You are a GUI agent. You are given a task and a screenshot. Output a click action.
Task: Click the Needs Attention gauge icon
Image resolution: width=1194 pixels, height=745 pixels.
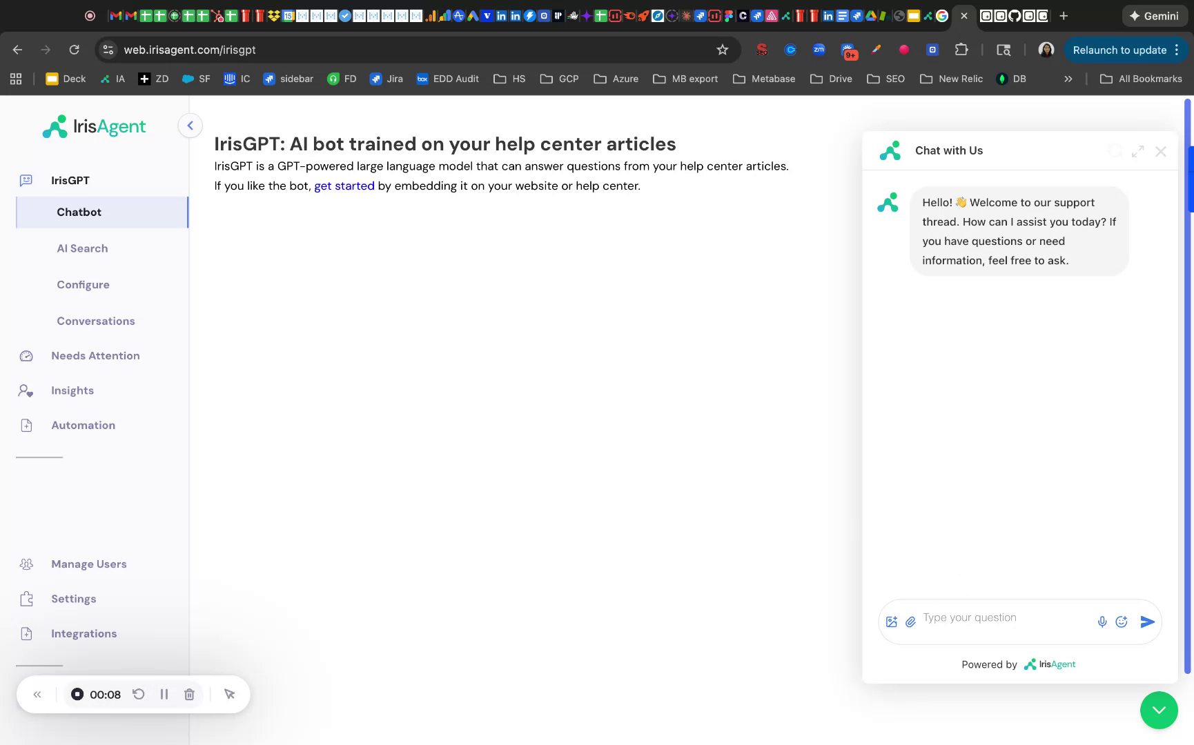(26, 356)
